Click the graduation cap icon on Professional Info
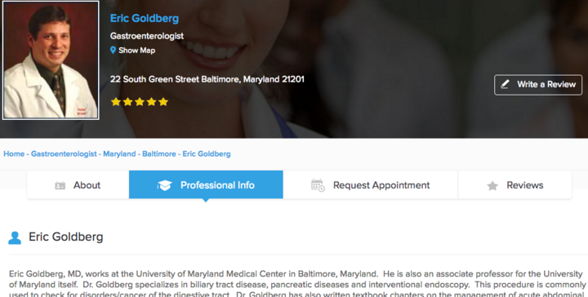The height and width of the screenshot is (297, 588). click(x=165, y=185)
